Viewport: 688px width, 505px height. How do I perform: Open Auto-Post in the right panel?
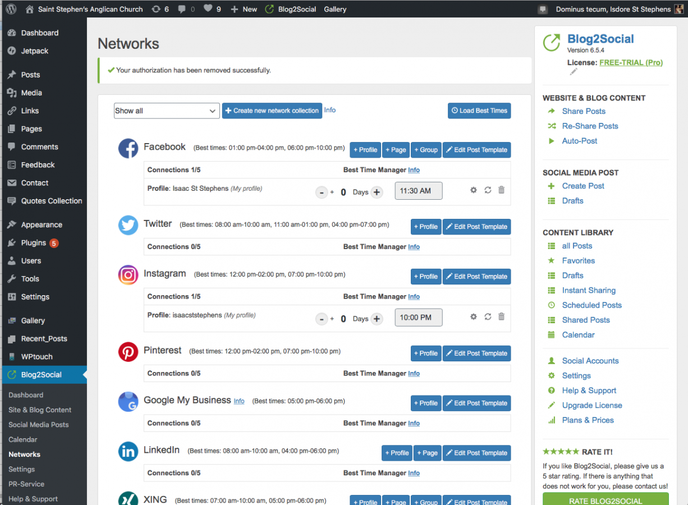point(580,141)
